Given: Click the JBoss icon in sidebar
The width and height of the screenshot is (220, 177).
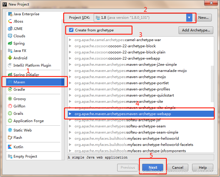Looking at the screenshot, I should (10, 21).
